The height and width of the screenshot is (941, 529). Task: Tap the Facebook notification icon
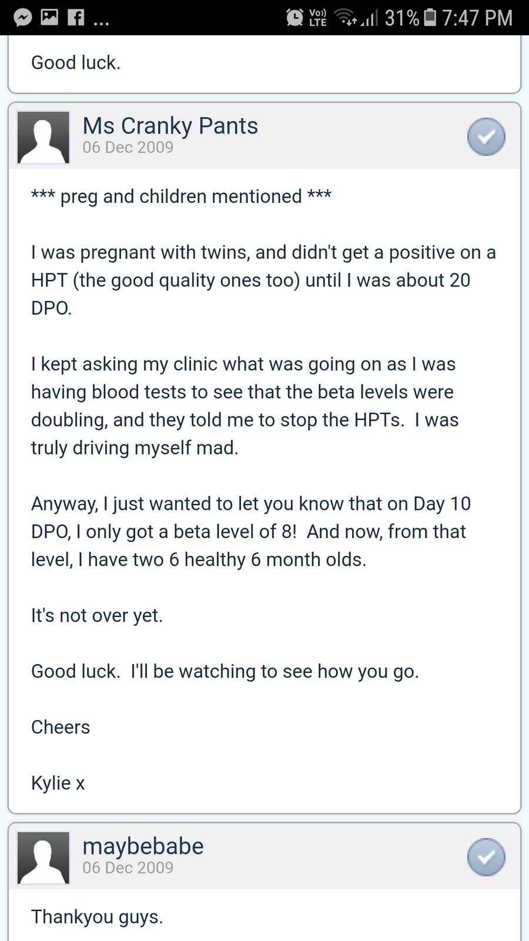tap(75, 18)
